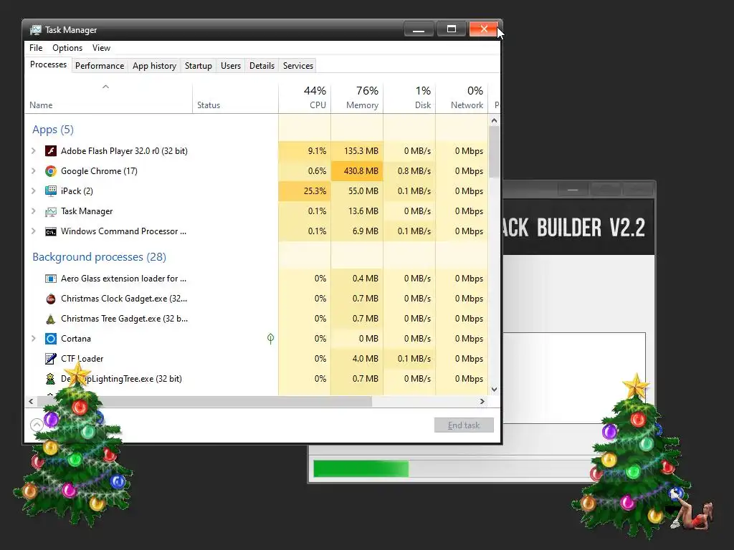Click the CTF Loader icon
The height and width of the screenshot is (550, 734).
51,359
